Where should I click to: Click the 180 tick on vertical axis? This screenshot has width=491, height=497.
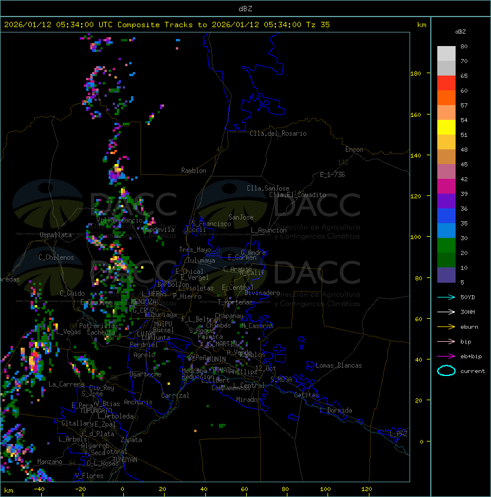click(x=415, y=74)
